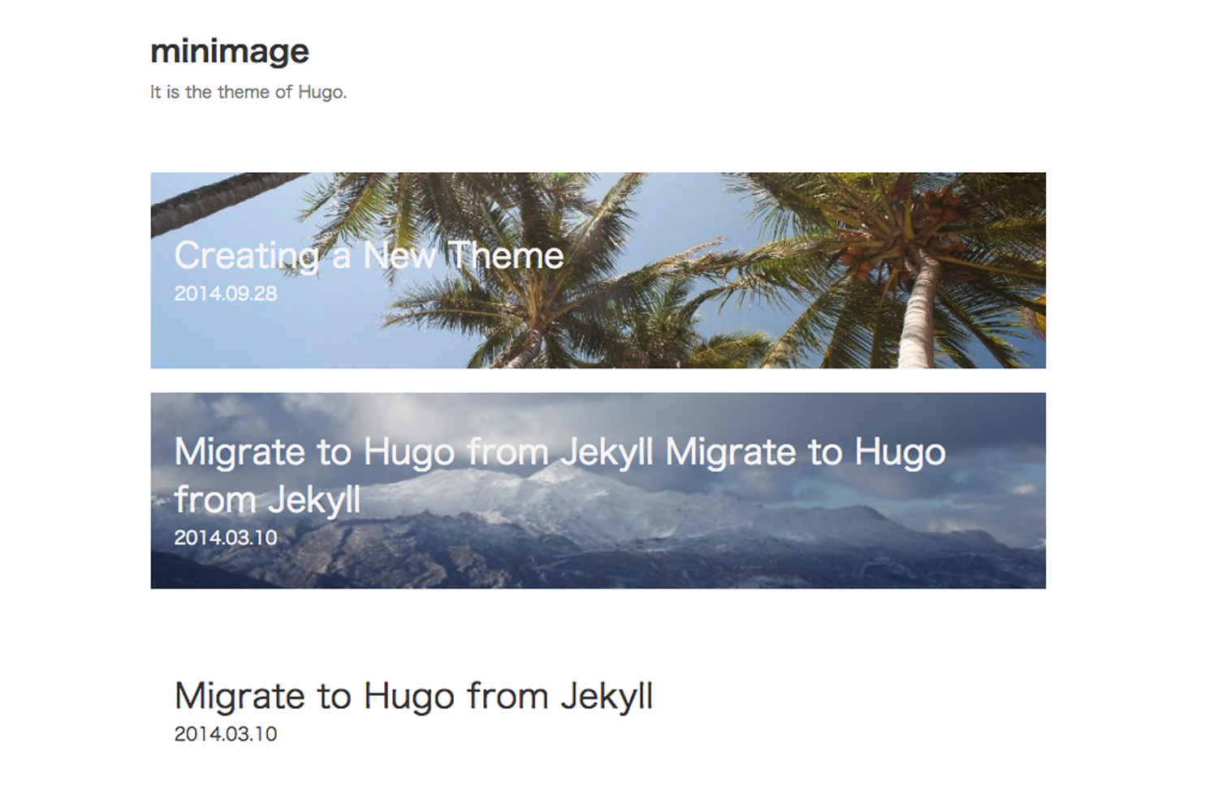Click the word 'Theme' in the palm banner title
Image resolution: width=1218 pixels, height=812 pixels.
pos(506,256)
